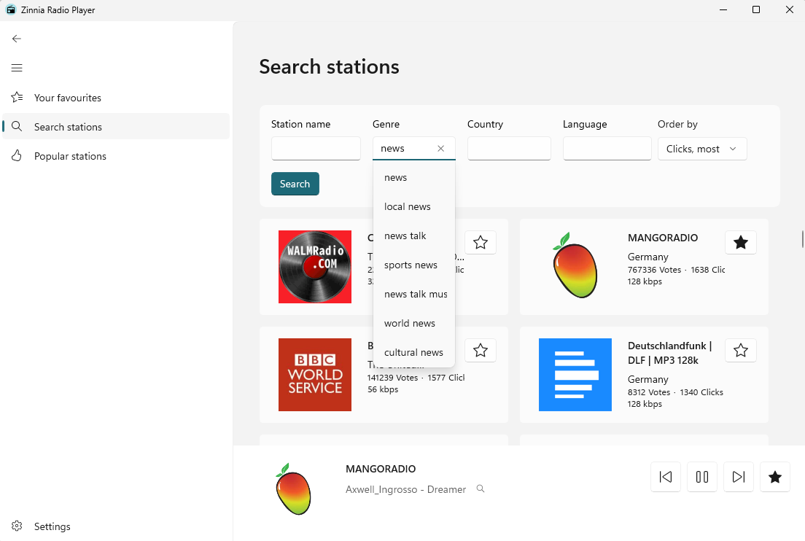Screen dimensions: 805x541
Task: Expand the Order by dropdown
Action: point(701,149)
